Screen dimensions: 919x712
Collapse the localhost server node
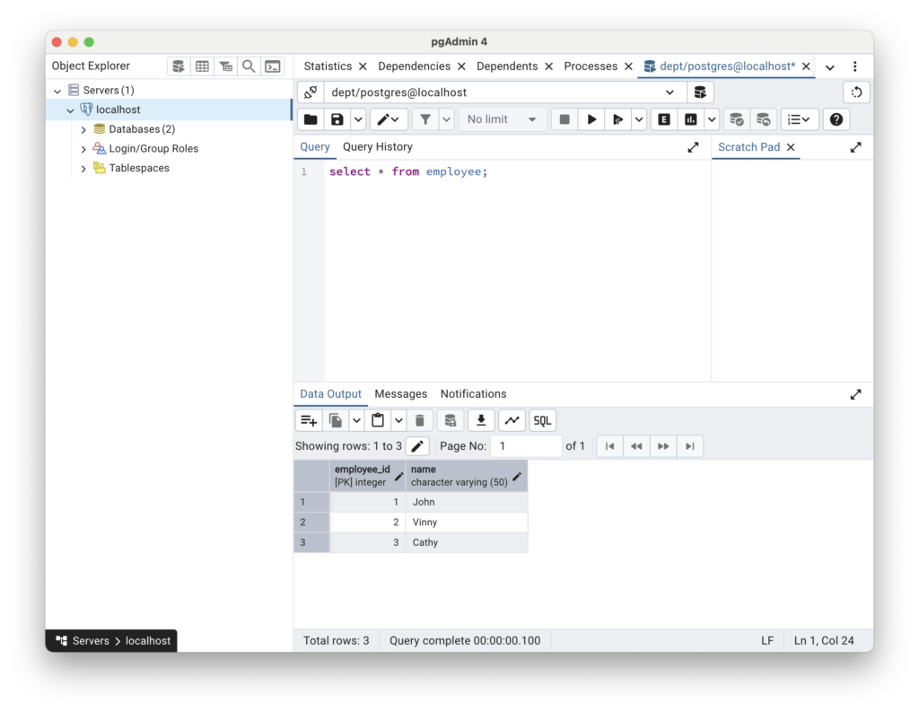point(70,110)
